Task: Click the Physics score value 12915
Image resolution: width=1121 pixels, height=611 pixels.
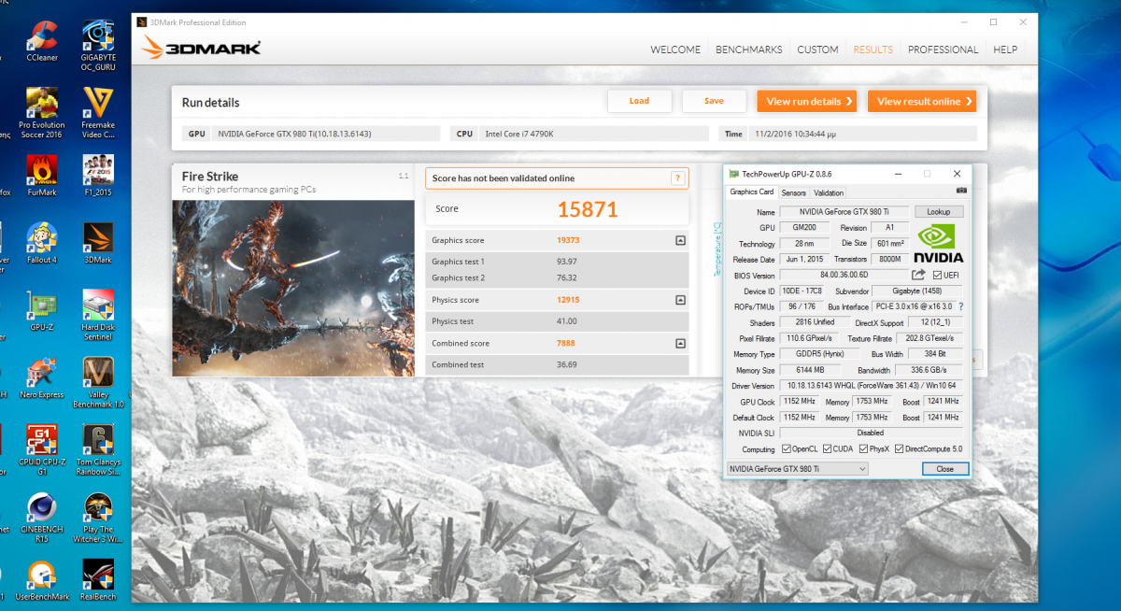Action: (569, 300)
